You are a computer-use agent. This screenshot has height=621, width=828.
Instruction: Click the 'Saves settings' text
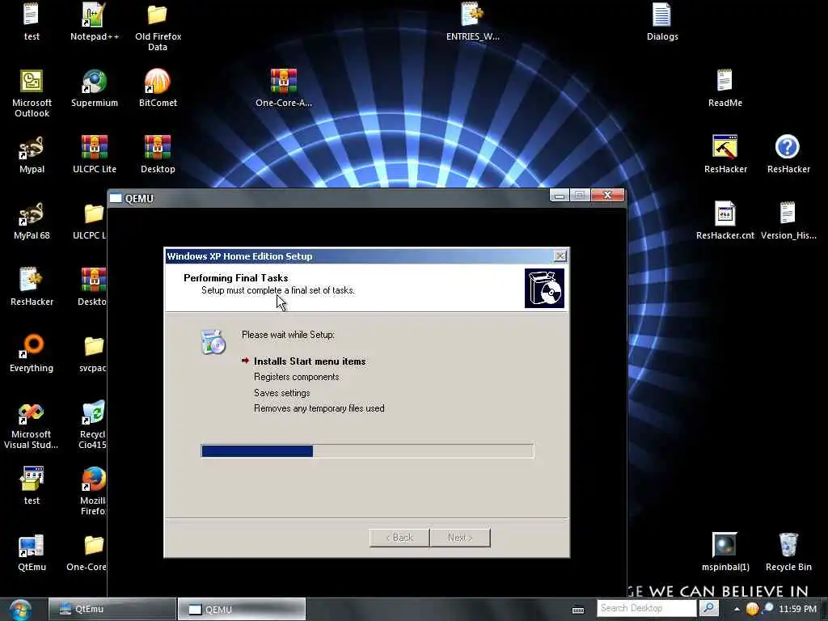281,393
